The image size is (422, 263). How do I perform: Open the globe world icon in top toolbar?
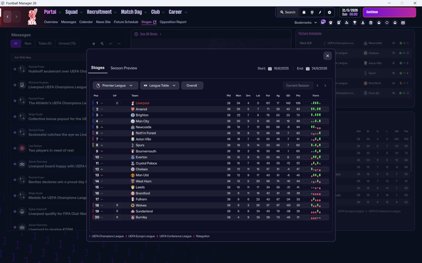(312, 12)
